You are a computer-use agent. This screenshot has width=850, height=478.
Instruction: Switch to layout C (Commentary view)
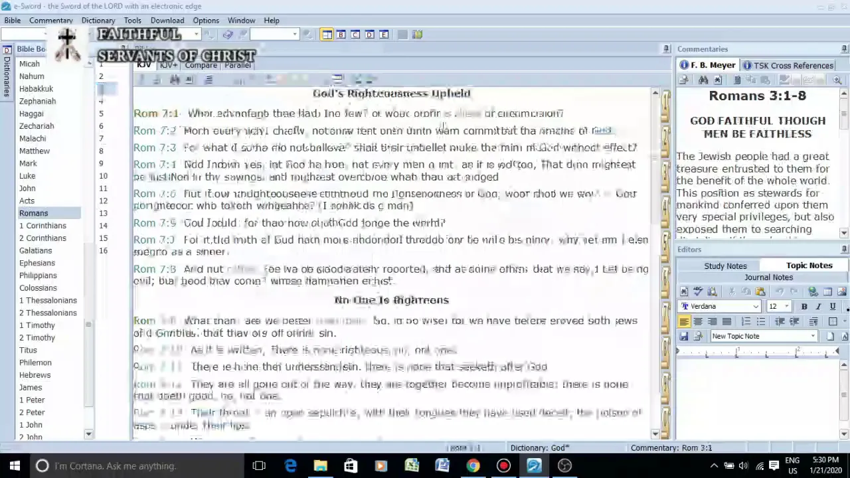point(355,35)
